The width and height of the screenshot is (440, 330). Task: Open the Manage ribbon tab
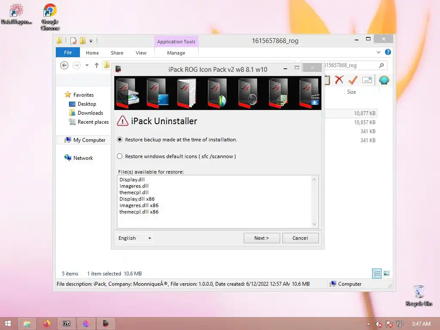pos(176,53)
